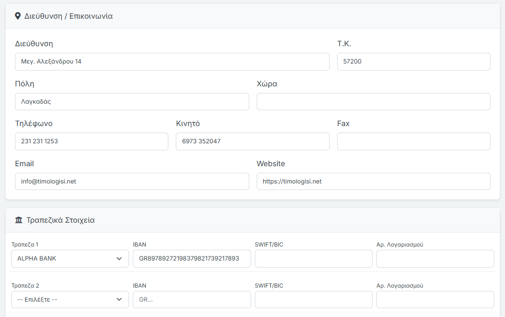This screenshot has width=505, height=317.
Task: Open the Τράπεζα 1 ALPHA BANK dropdown
Action: 70,259
